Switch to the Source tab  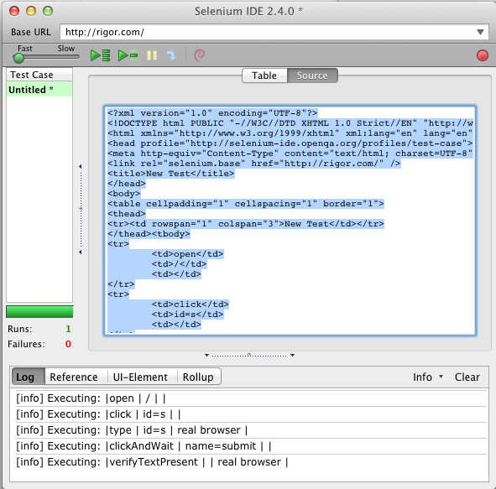point(312,75)
